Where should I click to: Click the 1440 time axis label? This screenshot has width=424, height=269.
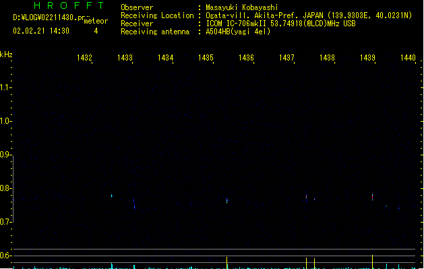pyautogui.click(x=408, y=58)
